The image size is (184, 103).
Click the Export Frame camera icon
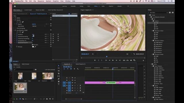[131, 60]
